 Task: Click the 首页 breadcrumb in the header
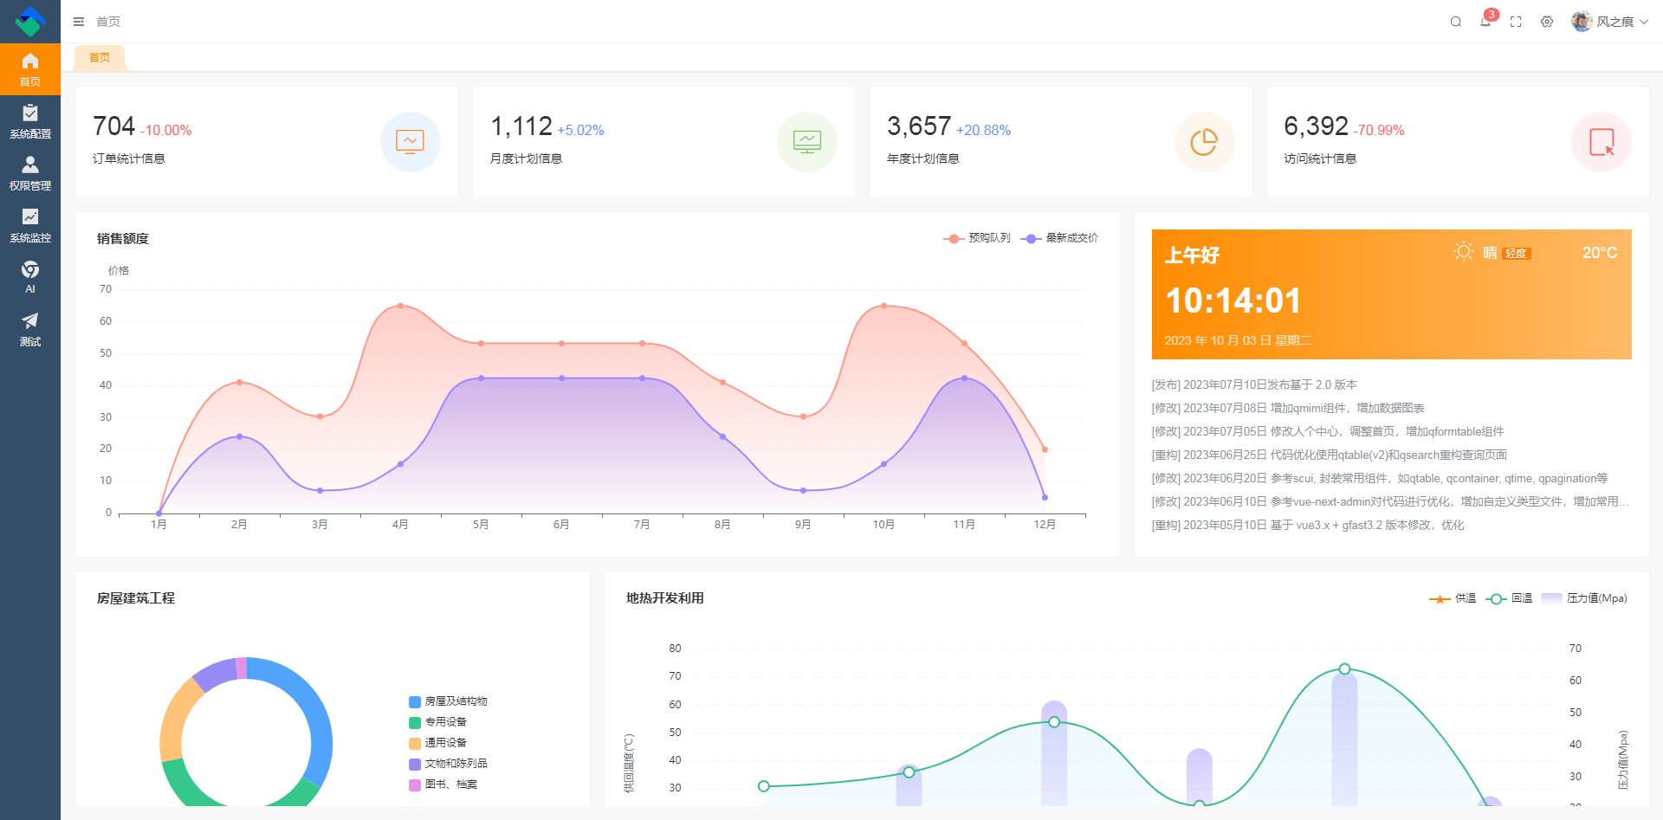click(x=108, y=22)
